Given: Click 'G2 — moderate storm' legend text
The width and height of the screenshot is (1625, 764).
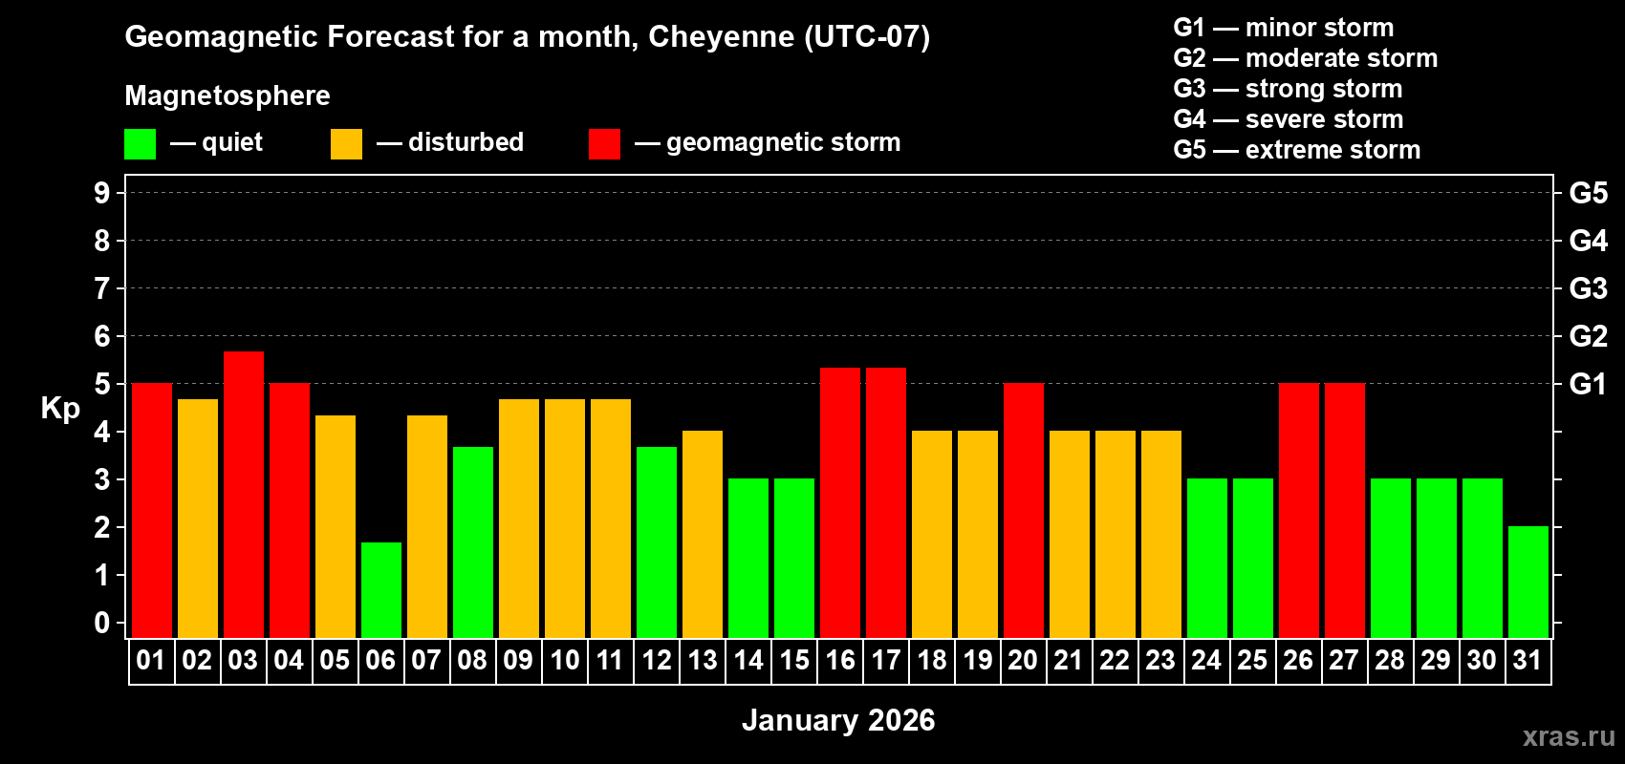Looking at the screenshot, I should 1306,58.
